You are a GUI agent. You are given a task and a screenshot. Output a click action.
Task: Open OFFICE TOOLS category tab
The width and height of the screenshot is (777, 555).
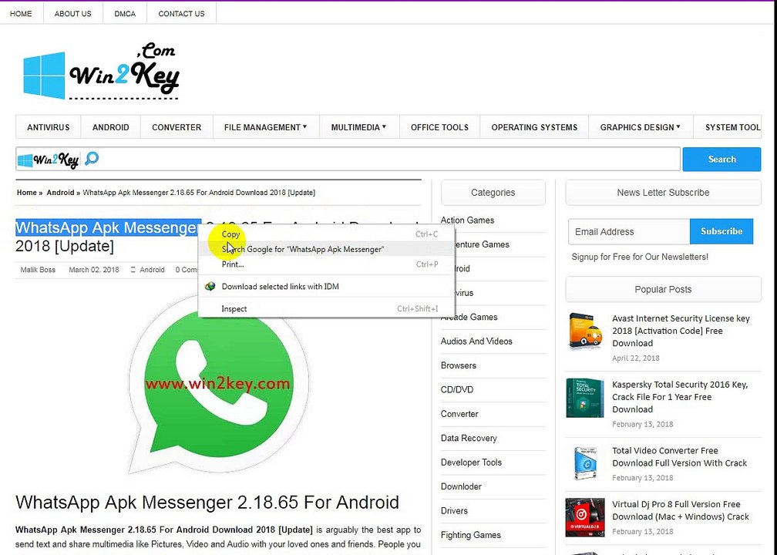pyautogui.click(x=439, y=127)
